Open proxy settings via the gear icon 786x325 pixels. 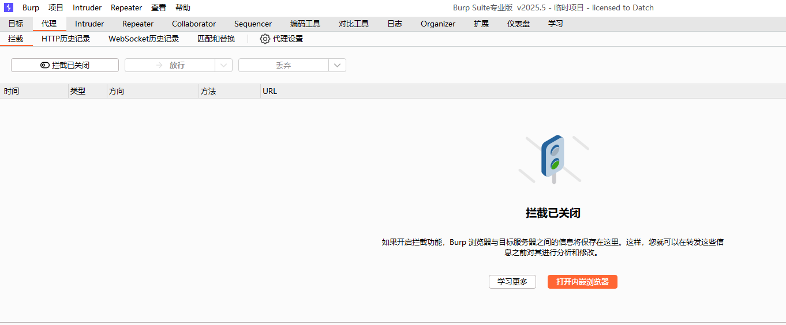pos(265,39)
